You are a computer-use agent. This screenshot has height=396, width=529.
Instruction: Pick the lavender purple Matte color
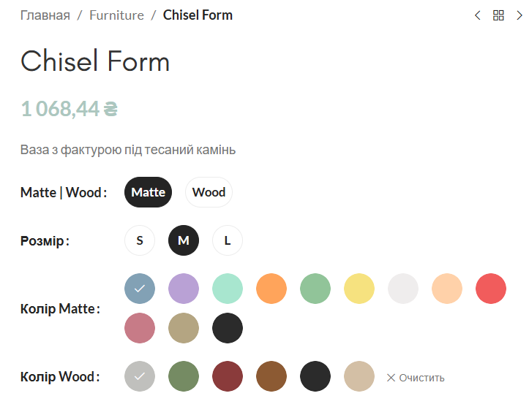click(184, 289)
